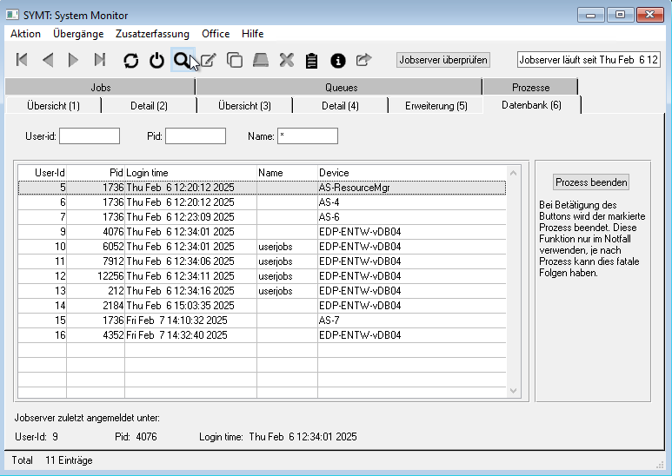672x476 pixels.
Task: Click the power icon in toolbar
Action: pos(156,60)
